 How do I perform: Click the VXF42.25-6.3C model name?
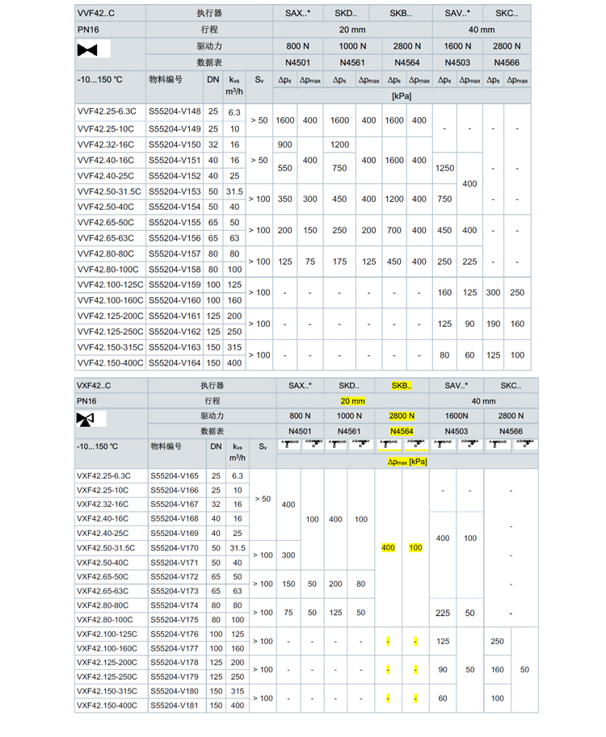pyautogui.click(x=103, y=475)
